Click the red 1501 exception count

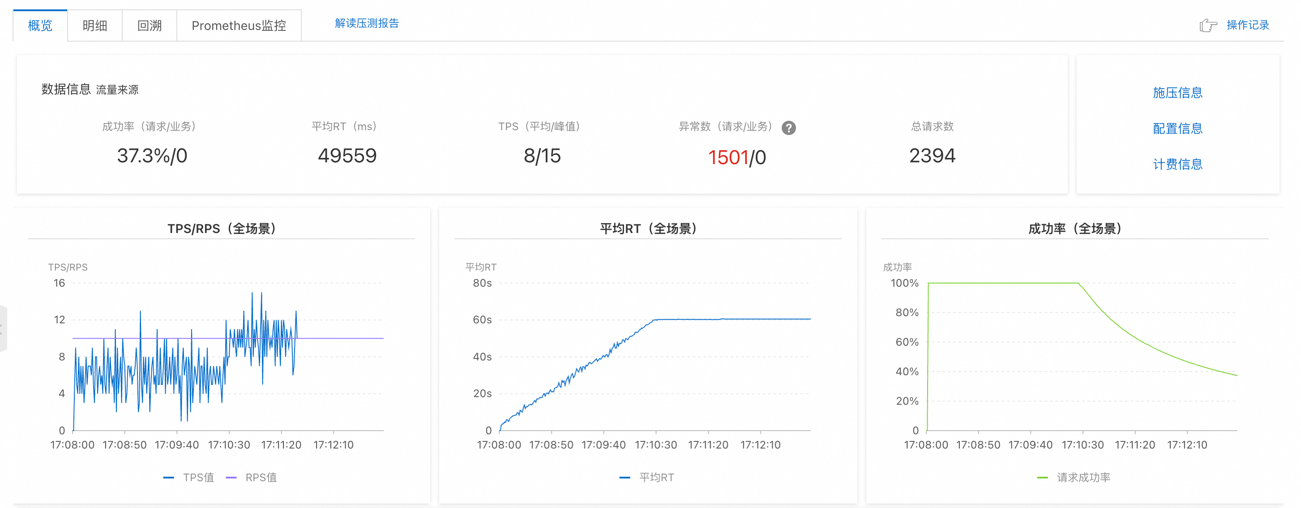728,157
